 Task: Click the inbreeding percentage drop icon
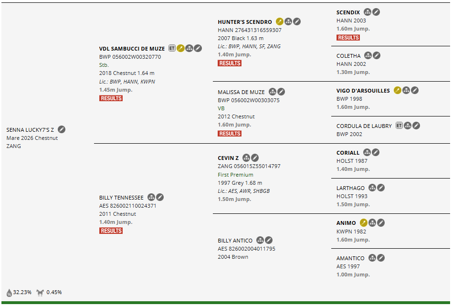coord(9,292)
